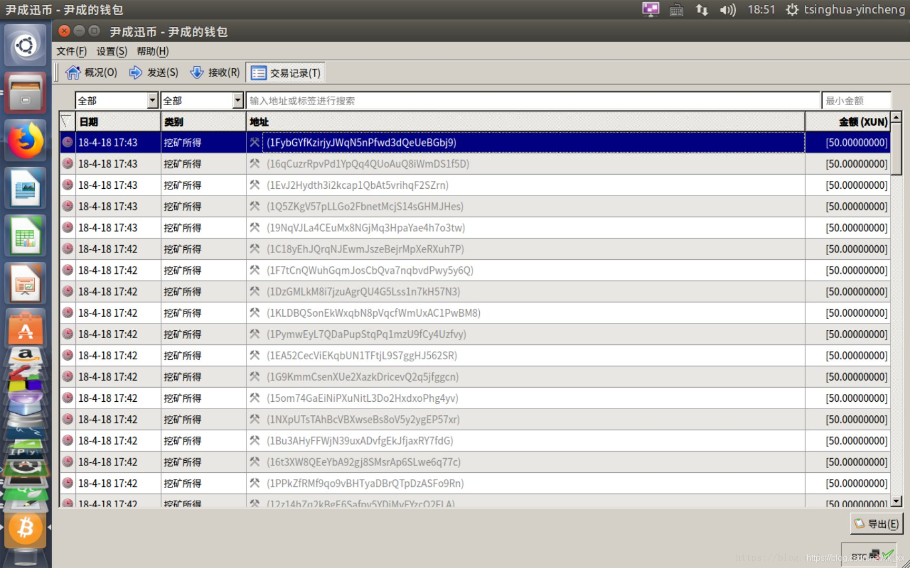Screen dimensions: 910x568
Task: Open the network connection indicator
Action: [x=701, y=9]
